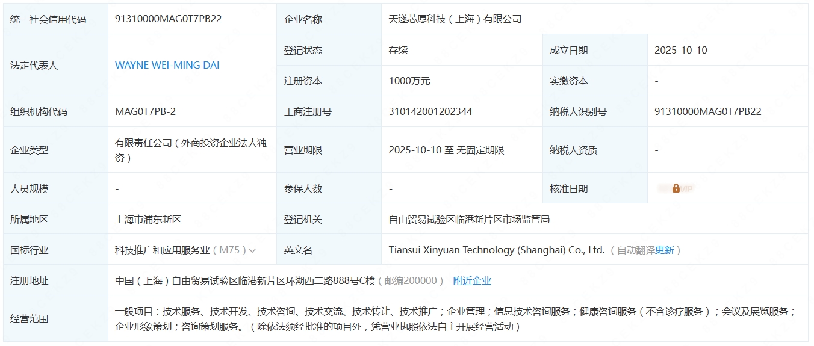814x346 pixels.
Task: Select the establishment date 2025-10-10
Action: pyautogui.click(x=681, y=50)
